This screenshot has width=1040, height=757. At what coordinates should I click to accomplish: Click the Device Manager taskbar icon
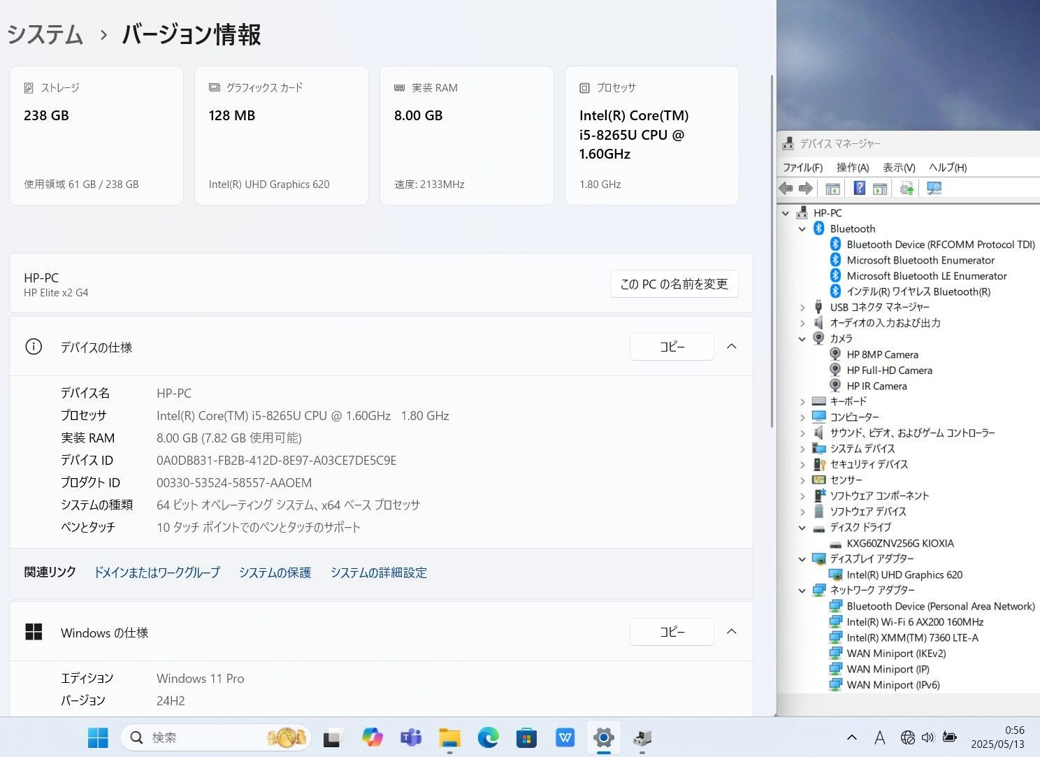click(x=642, y=737)
